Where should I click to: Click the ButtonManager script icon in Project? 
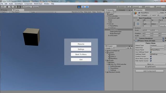pyautogui.click(x=109, y=66)
